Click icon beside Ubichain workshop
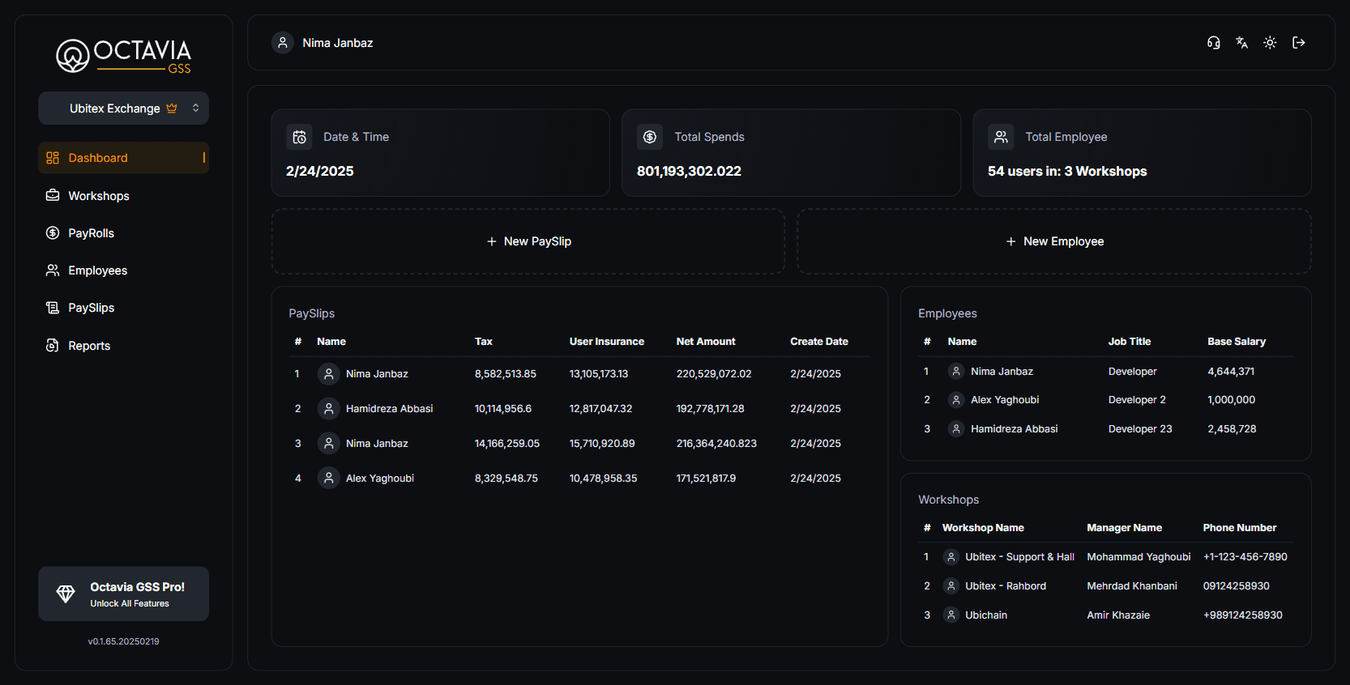This screenshot has height=685, width=1350. [x=951, y=615]
